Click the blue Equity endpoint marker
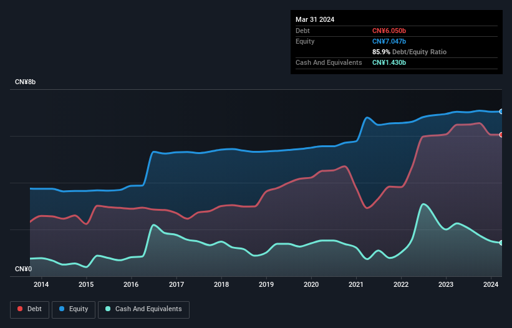512x328 pixels. click(x=501, y=112)
